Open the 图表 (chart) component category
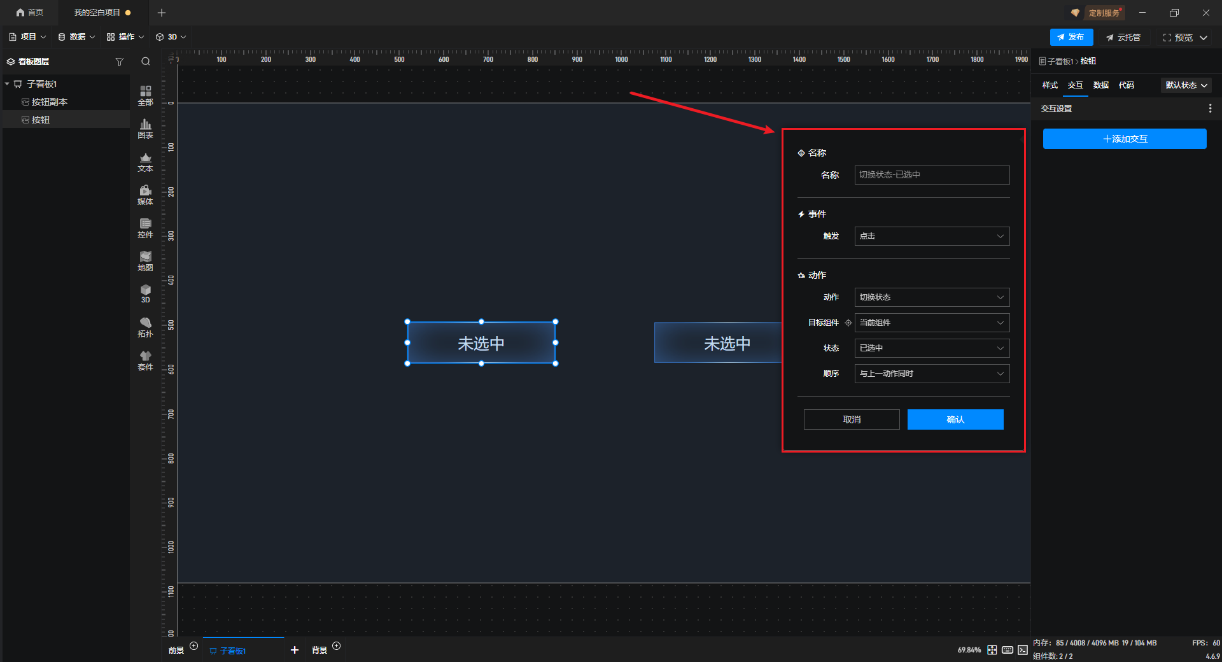This screenshot has width=1222, height=662. click(145, 129)
